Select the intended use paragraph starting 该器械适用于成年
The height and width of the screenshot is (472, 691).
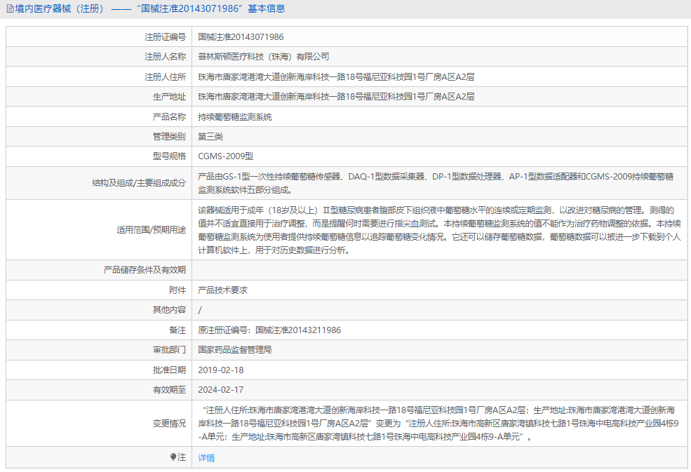pos(439,230)
